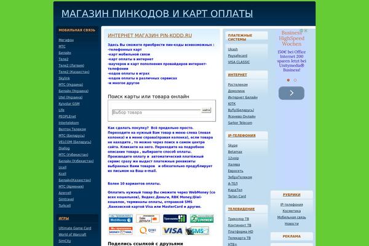Open the Косметика category link

point(292,211)
